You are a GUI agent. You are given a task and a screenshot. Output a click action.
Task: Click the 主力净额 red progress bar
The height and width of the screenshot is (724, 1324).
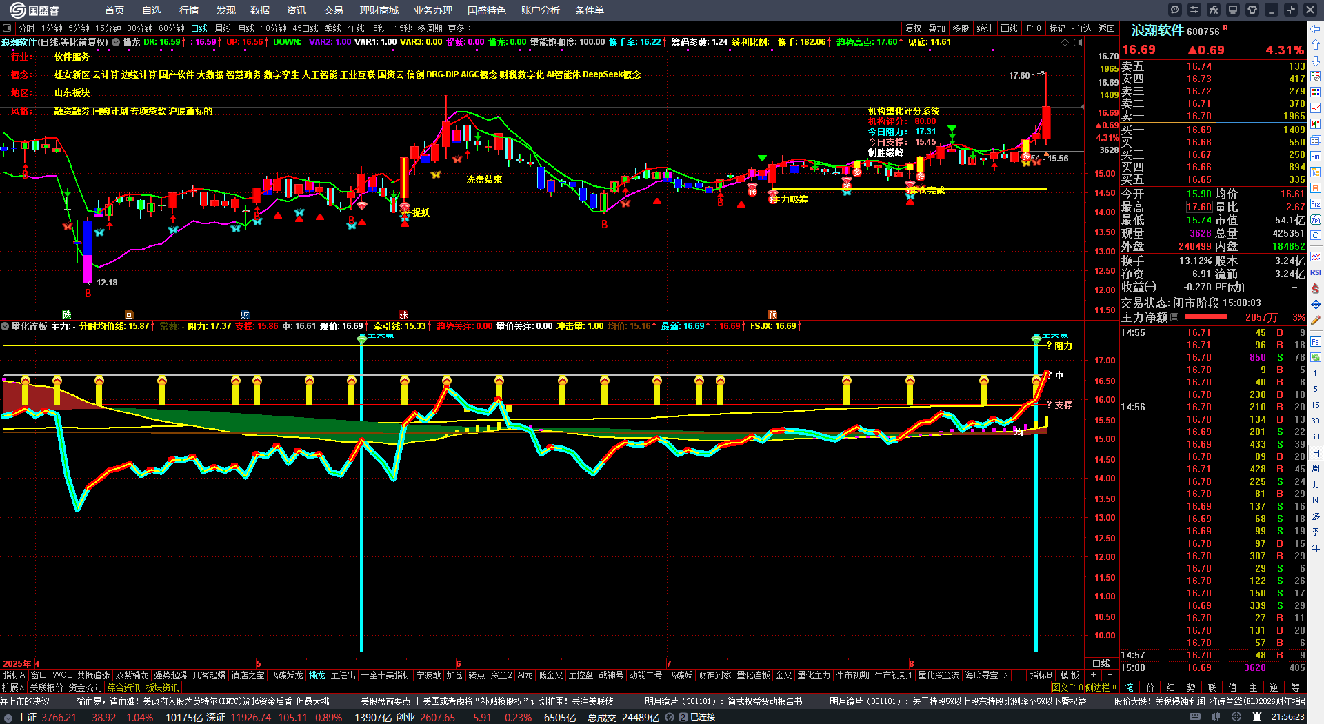1205,317
